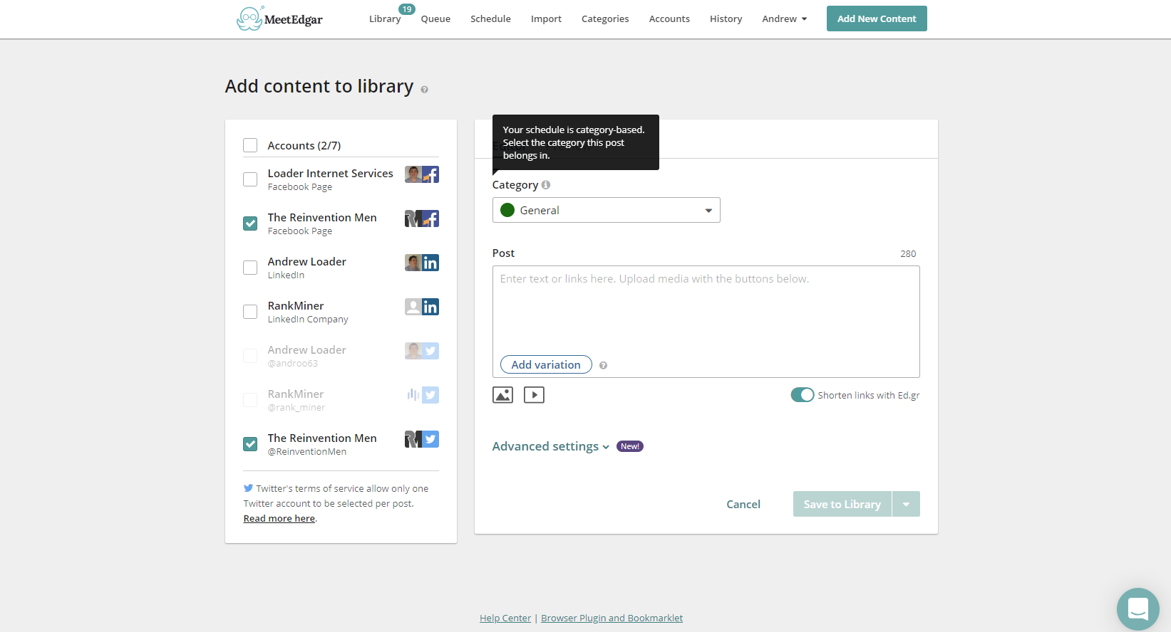Screen dimensions: 1171x632
Task: Open the chat support bubble
Action: [x=1138, y=609]
